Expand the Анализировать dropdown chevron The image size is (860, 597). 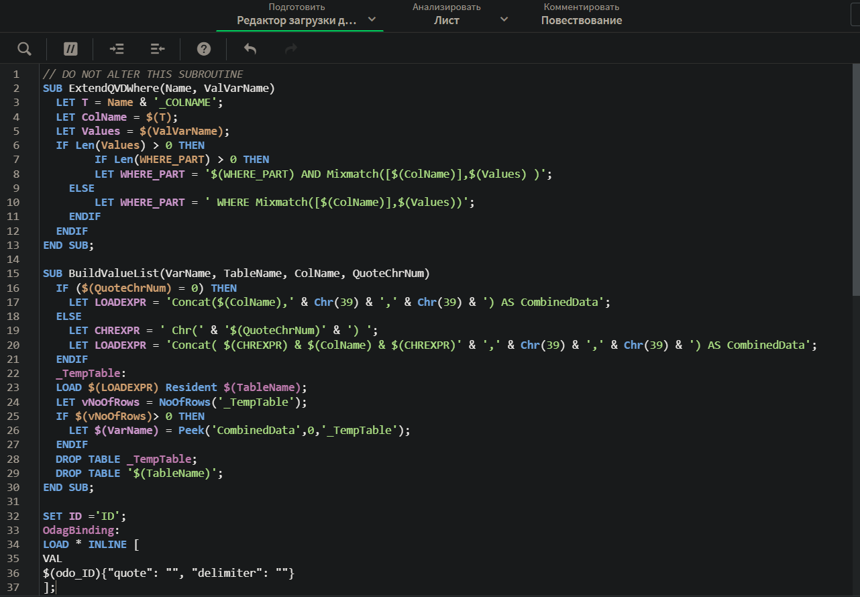tap(504, 19)
